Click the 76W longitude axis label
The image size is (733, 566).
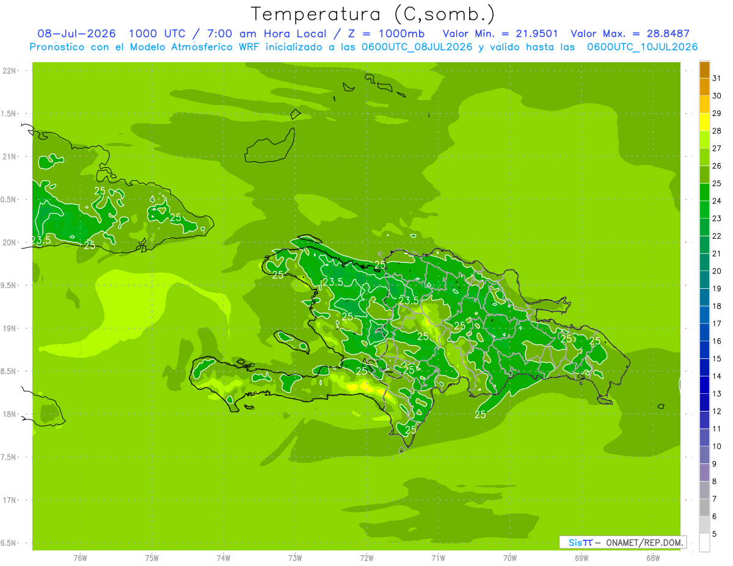(x=80, y=557)
